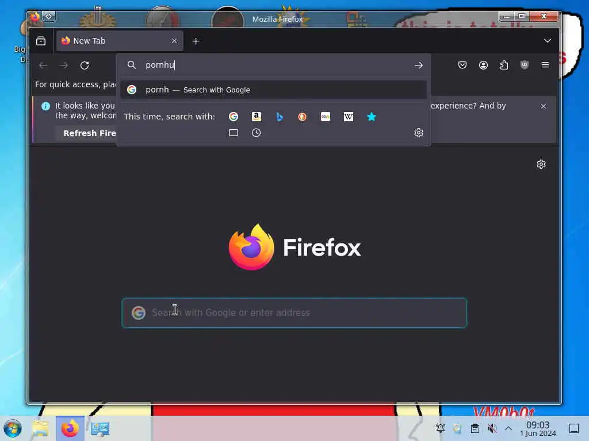Search history with clock icon
The height and width of the screenshot is (441, 589).
pyautogui.click(x=256, y=133)
